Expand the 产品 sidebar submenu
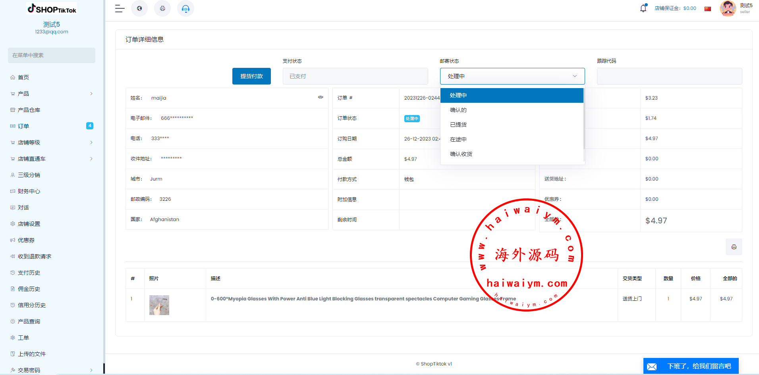Screen dimensions: 759x375 point(52,94)
